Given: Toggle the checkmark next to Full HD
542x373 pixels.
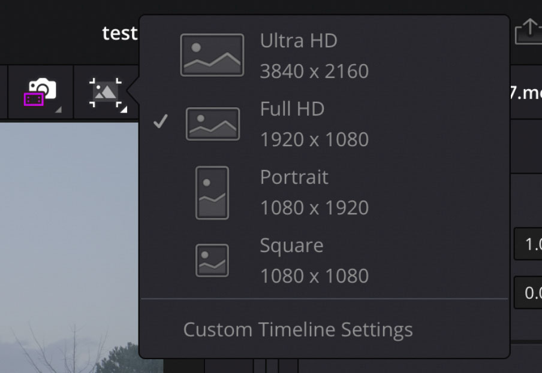Looking at the screenshot, I should 161,121.
